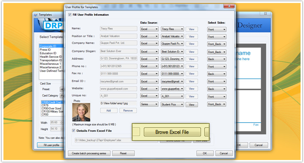
Task: Click Add photo button
Action: tap(109, 111)
